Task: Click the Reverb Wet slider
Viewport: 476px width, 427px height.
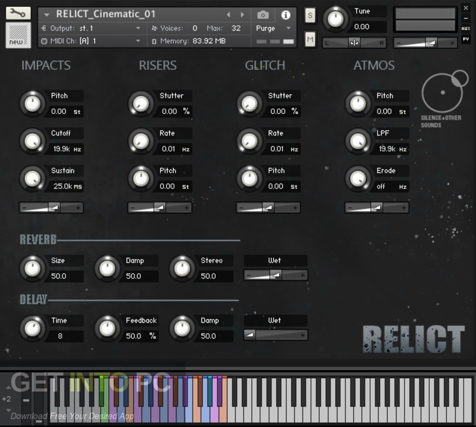Action: 276,275
